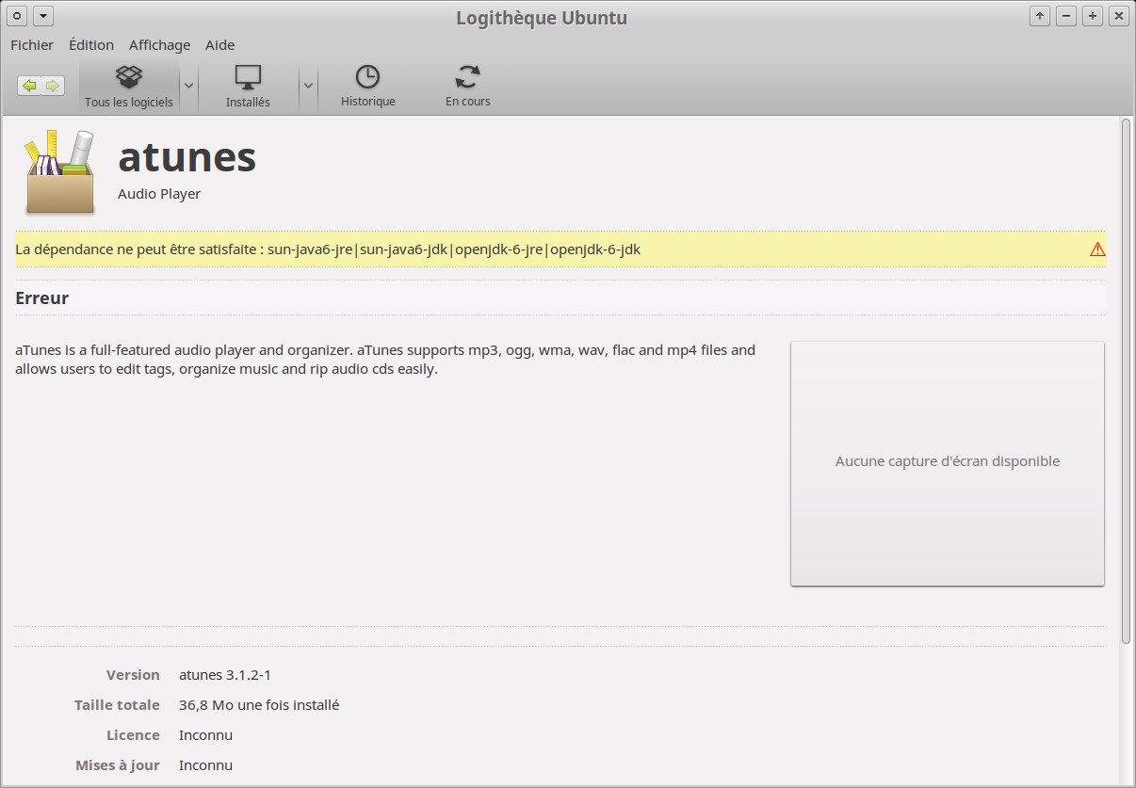Click the Taille totale label
The width and height of the screenshot is (1136, 788).
click(x=117, y=705)
